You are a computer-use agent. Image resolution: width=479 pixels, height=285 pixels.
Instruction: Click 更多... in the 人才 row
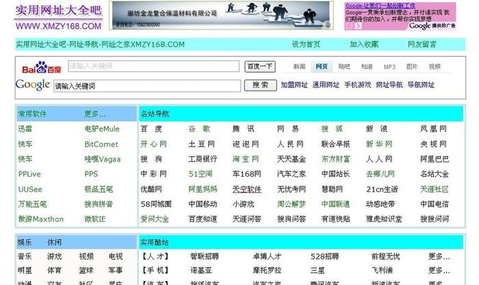pyautogui.click(x=439, y=256)
